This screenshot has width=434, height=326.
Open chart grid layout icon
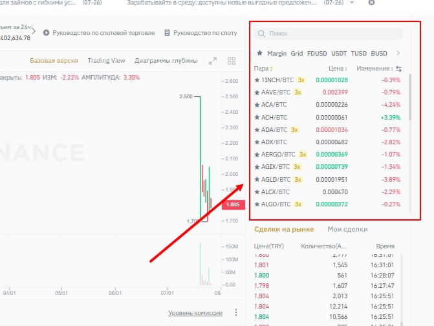point(232,61)
